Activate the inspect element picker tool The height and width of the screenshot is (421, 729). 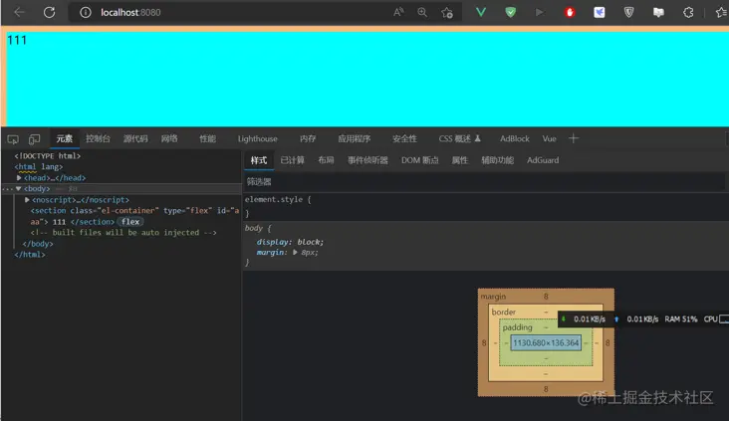(13, 139)
